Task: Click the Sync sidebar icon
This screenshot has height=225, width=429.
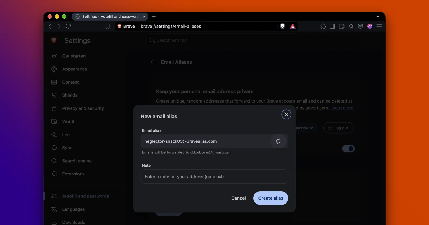Action: pos(54,148)
